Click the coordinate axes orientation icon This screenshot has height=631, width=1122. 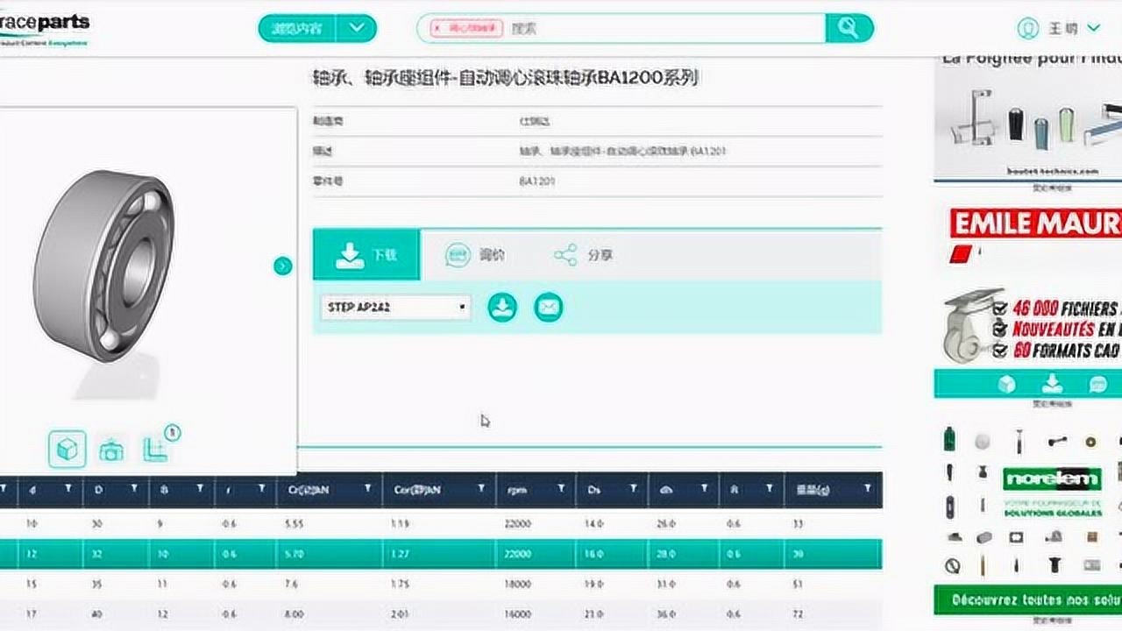[156, 449]
